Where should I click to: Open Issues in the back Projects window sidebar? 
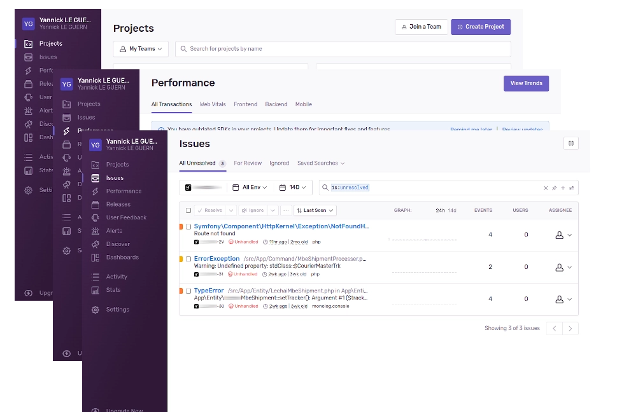pos(48,57)
